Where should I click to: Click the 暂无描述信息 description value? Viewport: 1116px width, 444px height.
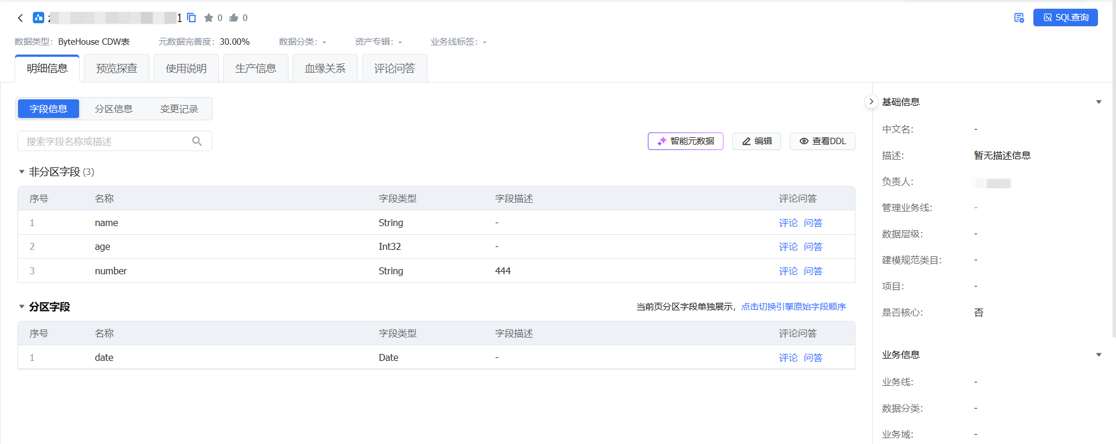(1002, 156)
